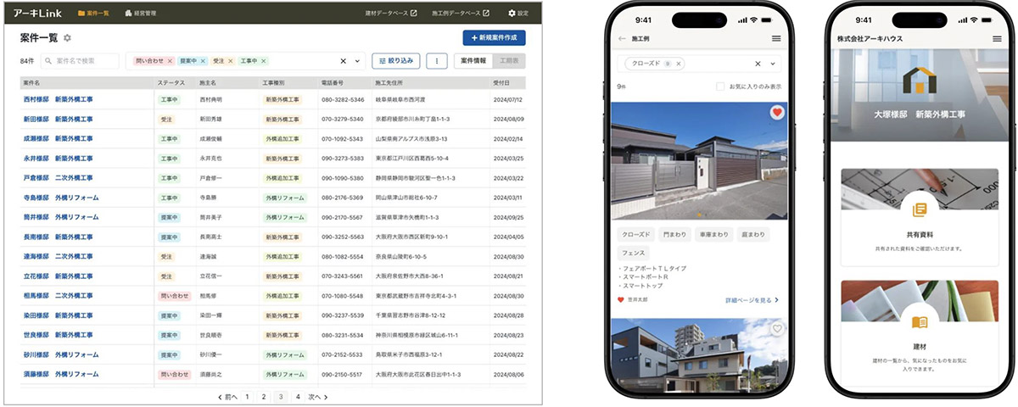This screenshot has height=407, width=1018.
Task: Remove the クローズド filter chip on phone
Action: point(680,64)
